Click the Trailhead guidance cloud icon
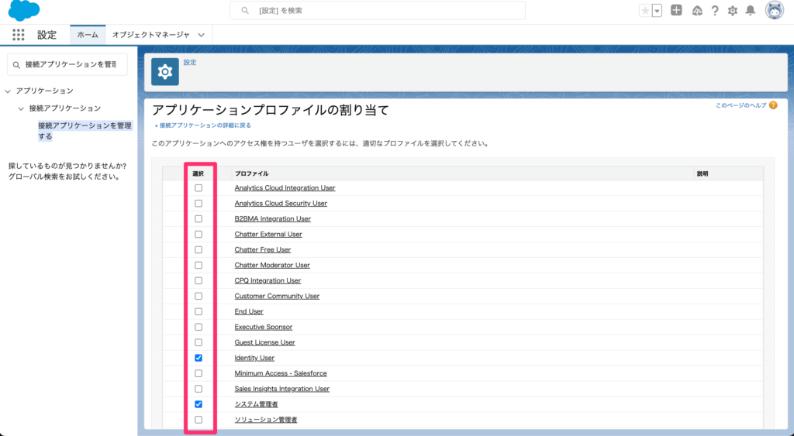The image size is (794, 436). [x=697, y=11]
